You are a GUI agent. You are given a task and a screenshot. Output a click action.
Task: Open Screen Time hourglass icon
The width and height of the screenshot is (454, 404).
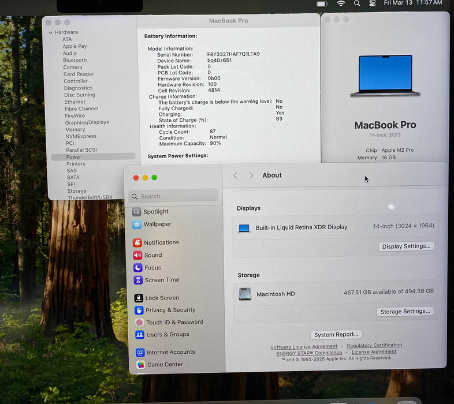tap(139, 280)
